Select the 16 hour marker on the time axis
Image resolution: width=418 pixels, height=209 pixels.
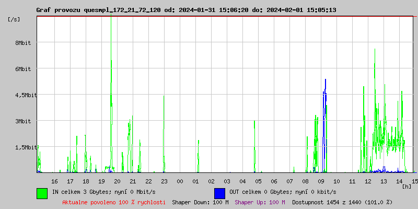pyautogui.click(x=55, y=181)
